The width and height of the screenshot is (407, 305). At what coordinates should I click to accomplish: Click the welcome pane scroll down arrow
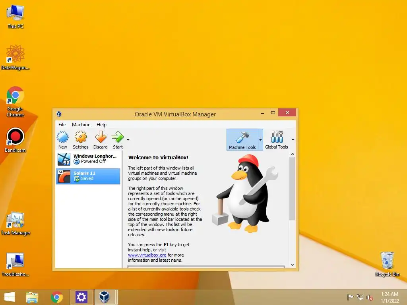(292, 265)
